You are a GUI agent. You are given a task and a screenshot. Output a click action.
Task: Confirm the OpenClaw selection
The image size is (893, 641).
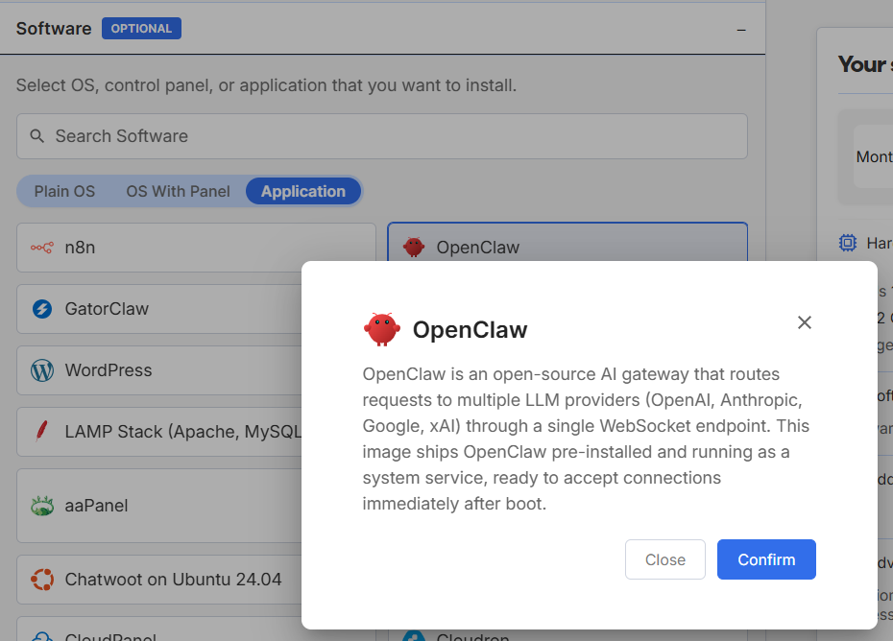point(766,559)
